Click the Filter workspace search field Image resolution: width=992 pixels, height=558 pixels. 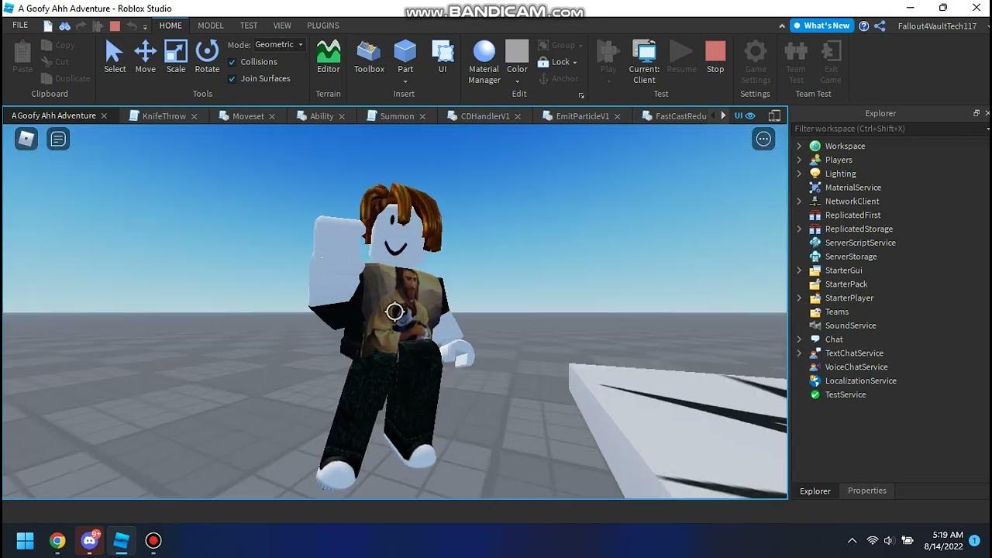pyautogui.click(x=888, y=129)
